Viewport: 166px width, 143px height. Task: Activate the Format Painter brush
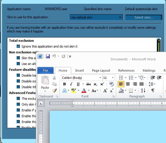pos(54,90)
